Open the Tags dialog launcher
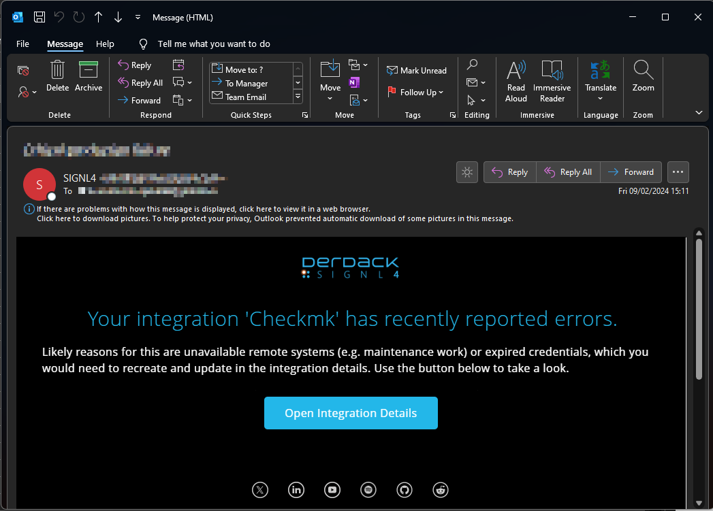This screenshot has width=713, height=511. pos(453,116)
